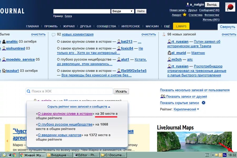The height and width of the screenshot is (158, 237).
Task: Click the left carousel arrow on the yellow banner
Action: [x=7, y=141]
